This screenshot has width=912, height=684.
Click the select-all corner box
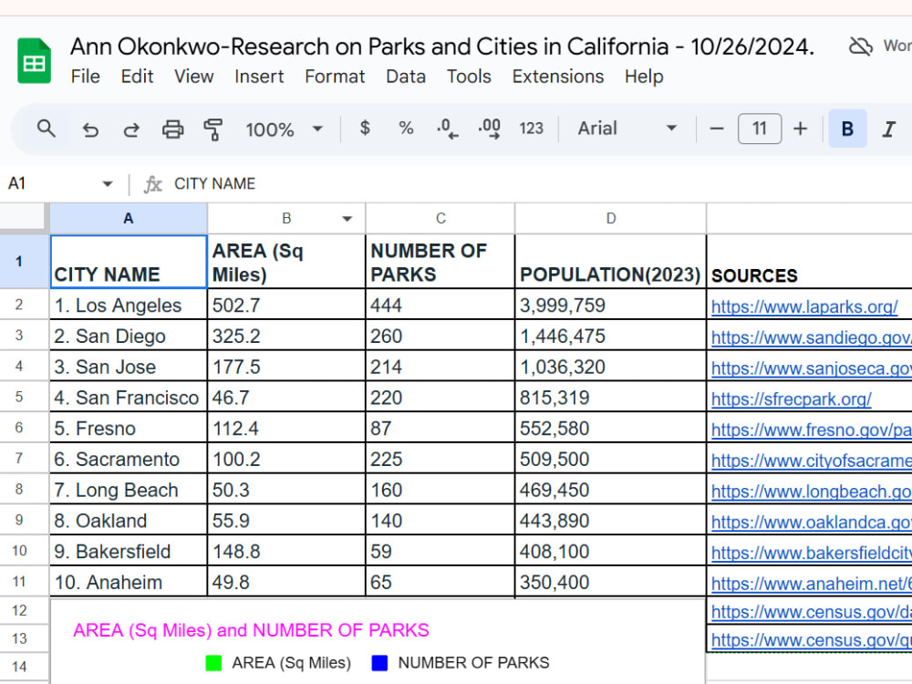pos(23,216)
